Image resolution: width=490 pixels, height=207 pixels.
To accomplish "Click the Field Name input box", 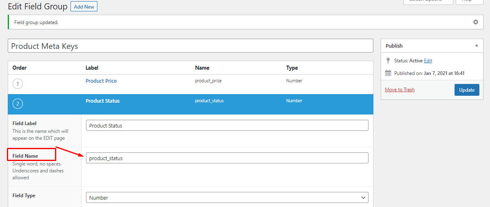I will point(227,158).
